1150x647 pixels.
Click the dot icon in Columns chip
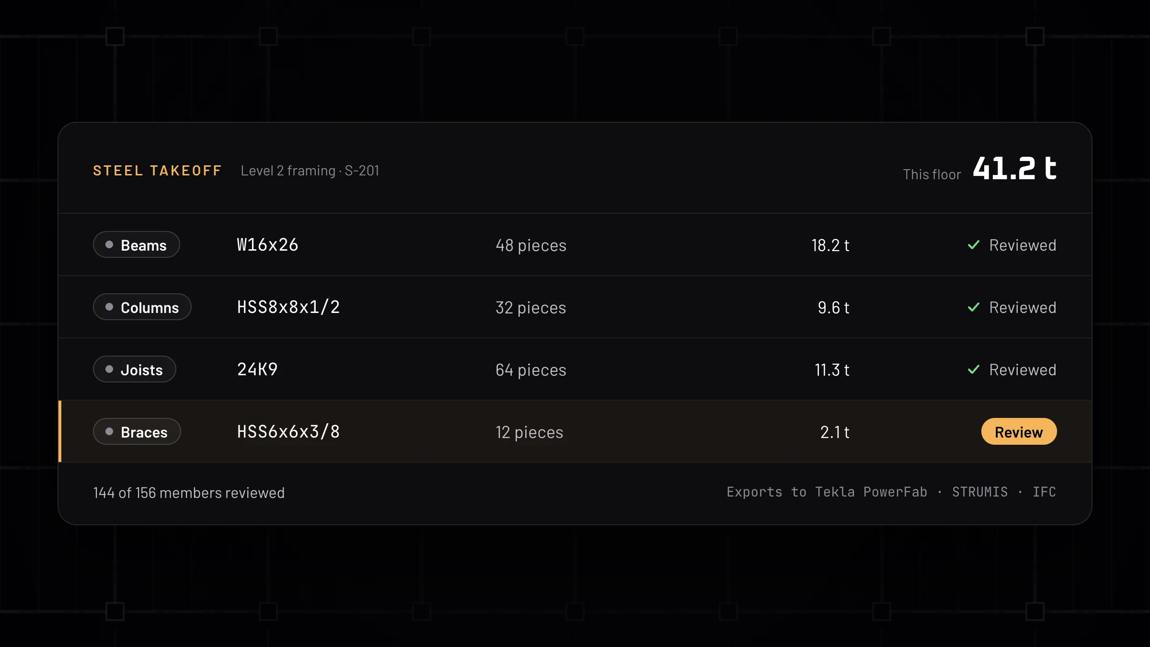click(109, 307)
